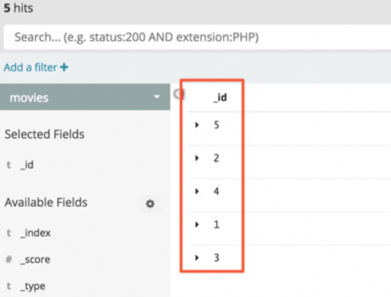Expand the document row with id 4

point(197,191)
